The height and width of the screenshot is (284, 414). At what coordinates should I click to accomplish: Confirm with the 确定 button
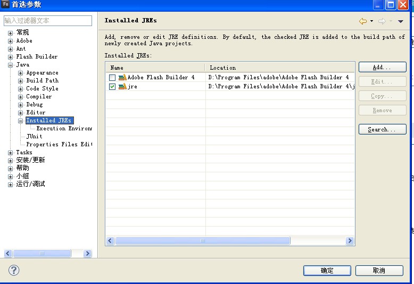pos(327,271)
